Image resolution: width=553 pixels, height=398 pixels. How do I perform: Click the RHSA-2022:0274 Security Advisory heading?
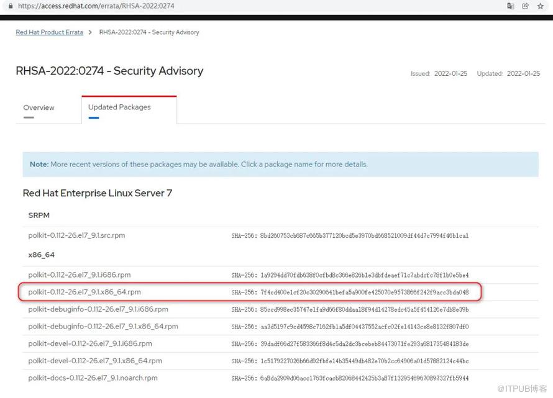[109, 71]
